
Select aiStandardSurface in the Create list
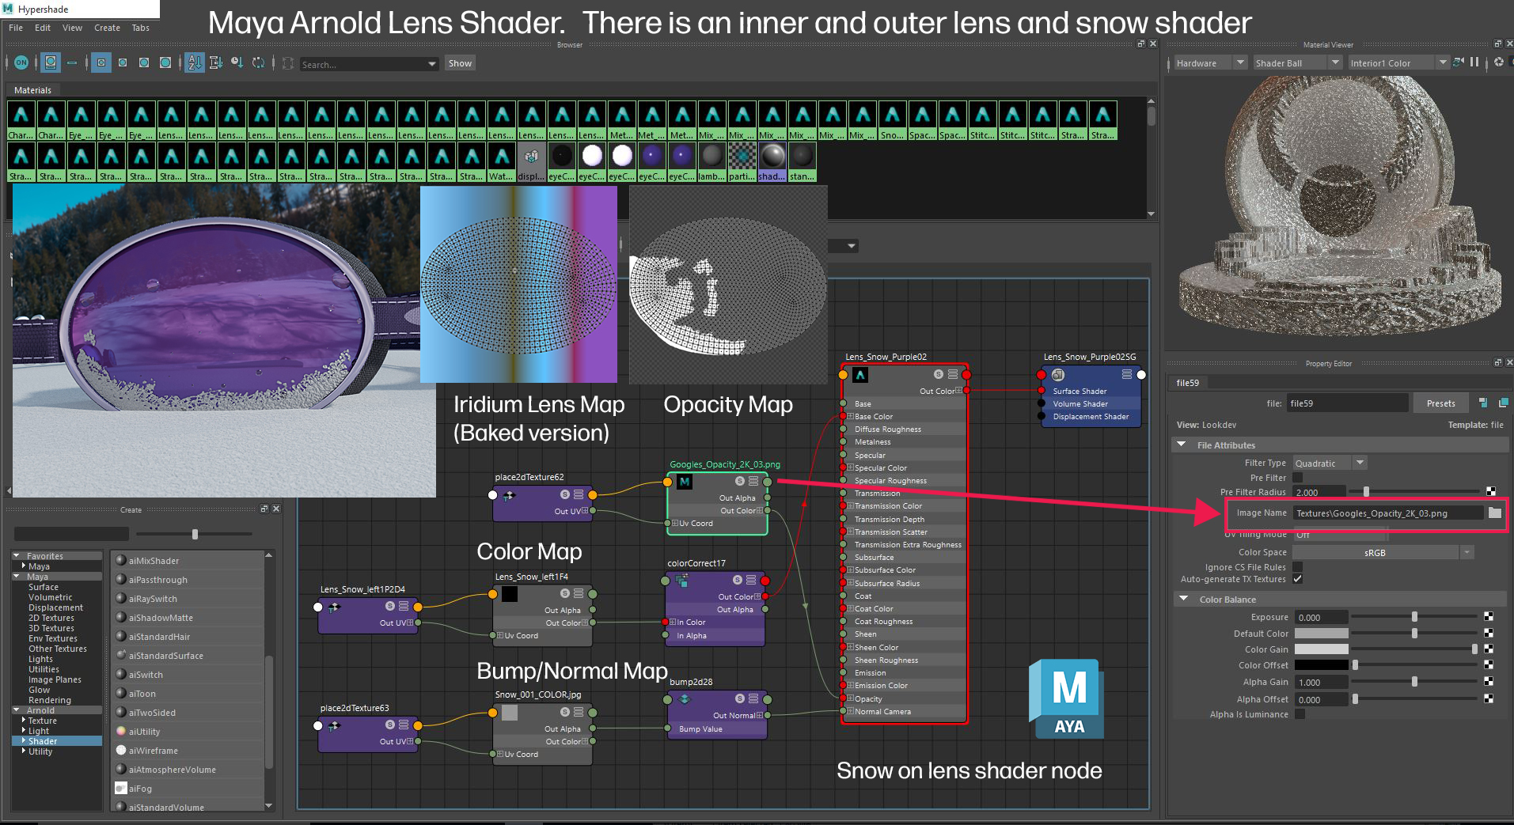165,656
